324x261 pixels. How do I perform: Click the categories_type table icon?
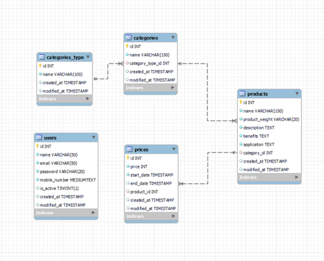click(x=41, y=57)
